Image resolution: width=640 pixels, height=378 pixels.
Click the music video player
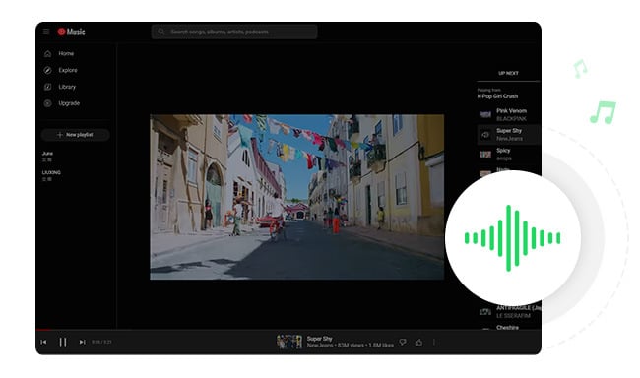pyautogui.click(x=296, y=197)
